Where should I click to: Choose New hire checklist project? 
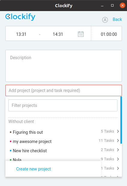30,151
